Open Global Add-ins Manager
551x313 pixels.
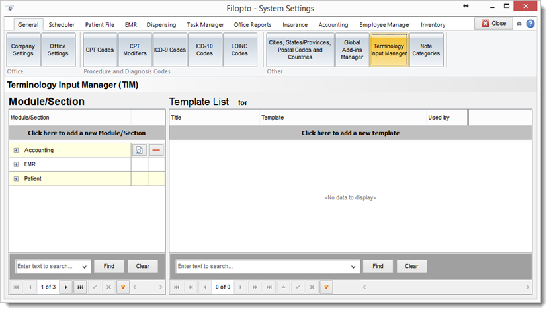click(352, 50)
